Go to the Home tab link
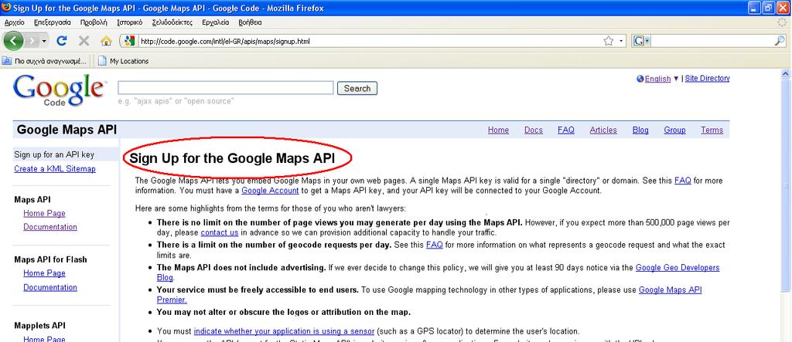This screenshot has width=792, height=342. click(498, 130)
